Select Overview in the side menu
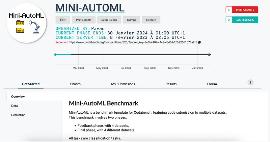 [18, 96]
